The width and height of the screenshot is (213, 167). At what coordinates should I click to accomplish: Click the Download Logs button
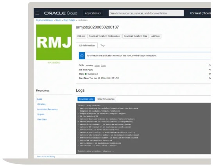click(x=86, y=99)
